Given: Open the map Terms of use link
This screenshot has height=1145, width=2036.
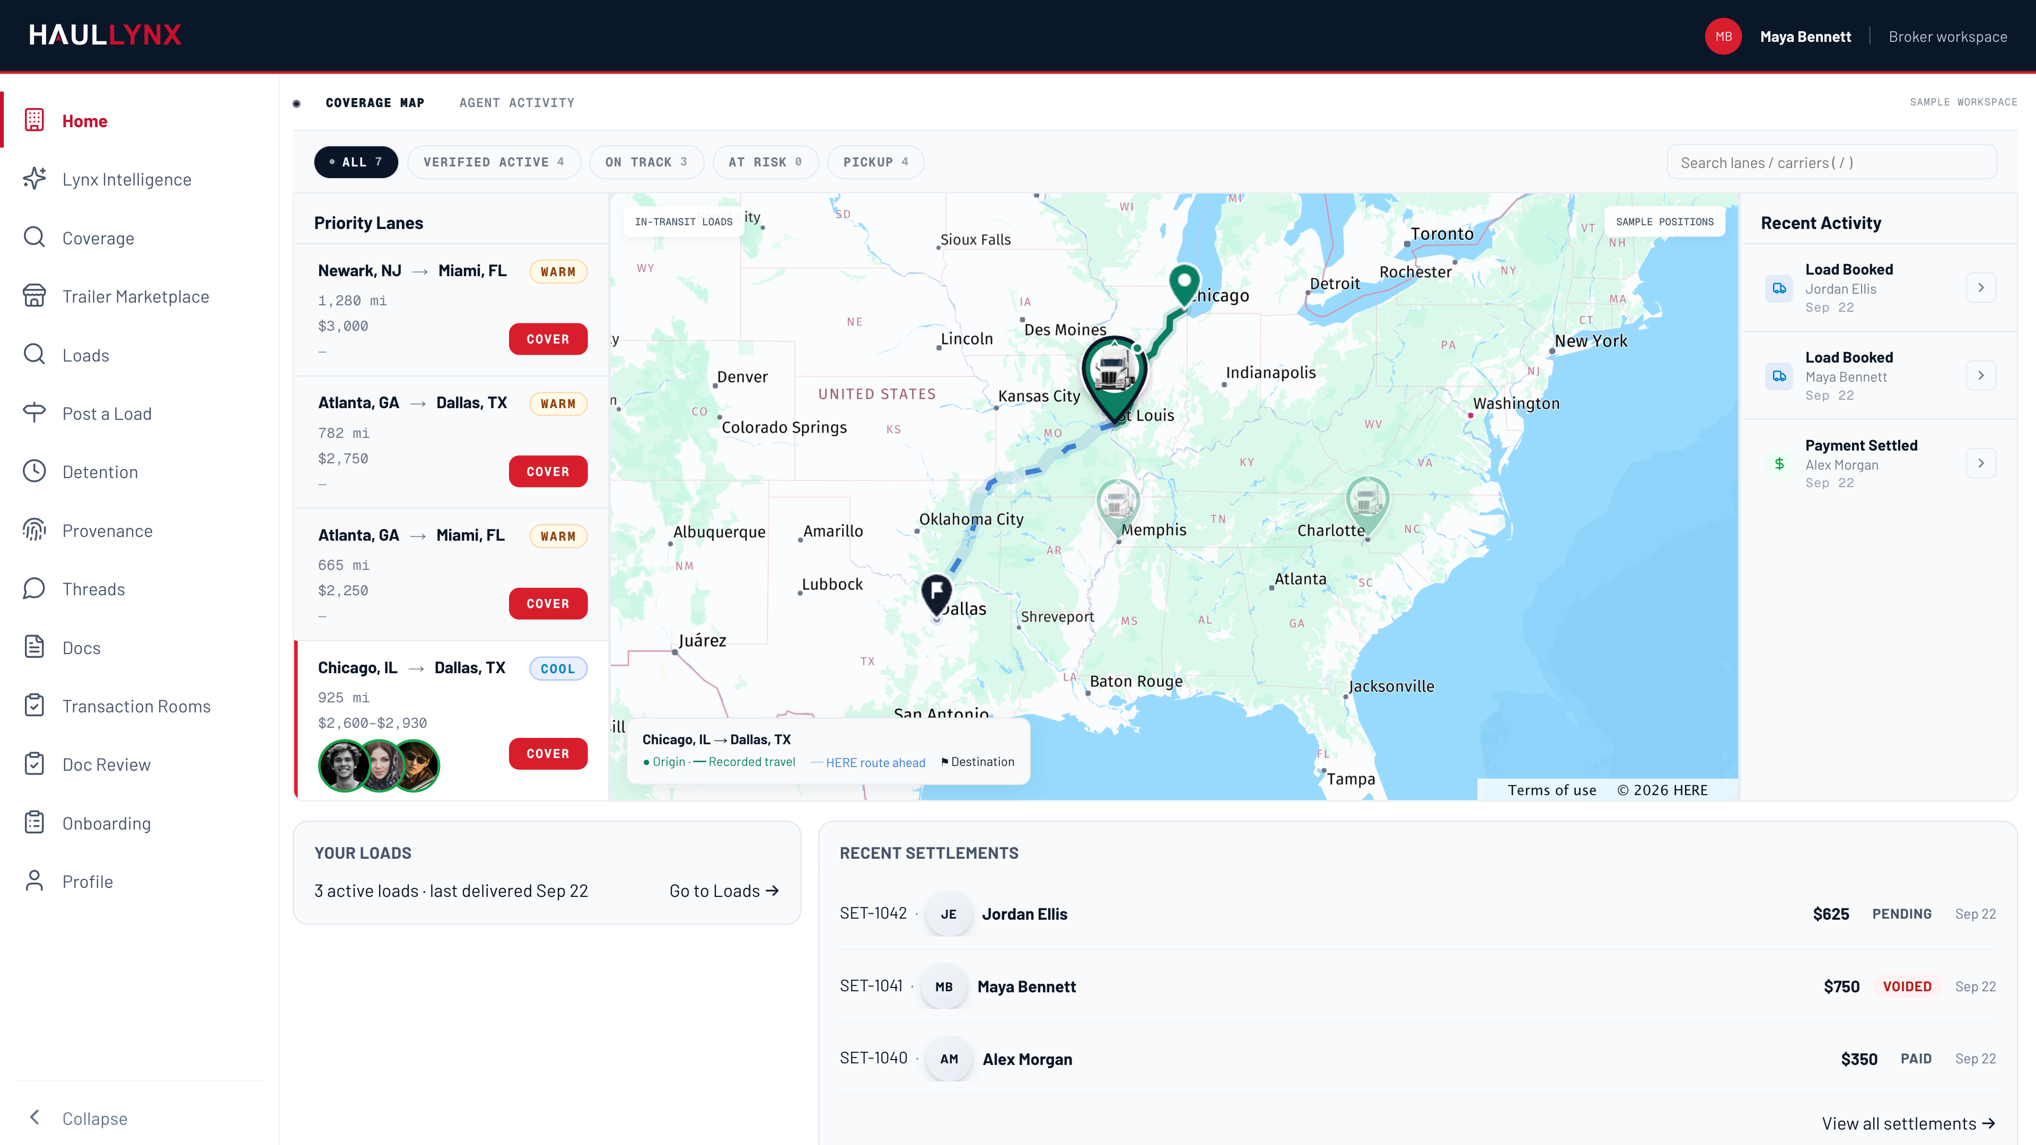Looking at the screenshot, I should (x=1551, y=790).
